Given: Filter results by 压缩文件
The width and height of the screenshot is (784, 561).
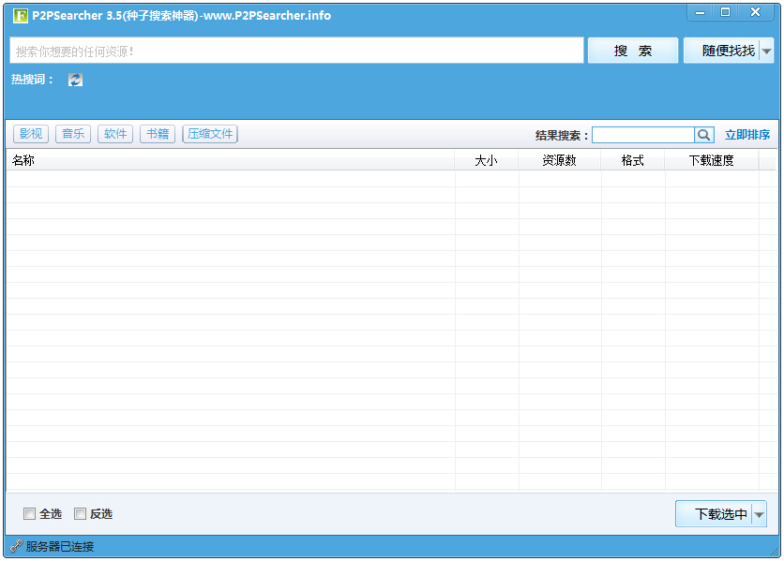Looking at the screenshot, I should coord(210,134).
